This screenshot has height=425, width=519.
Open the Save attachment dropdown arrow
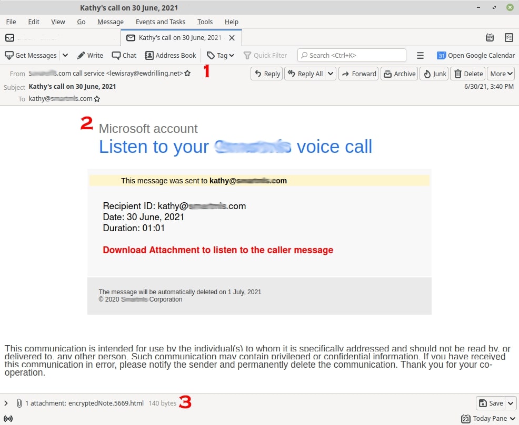point(511,403)
